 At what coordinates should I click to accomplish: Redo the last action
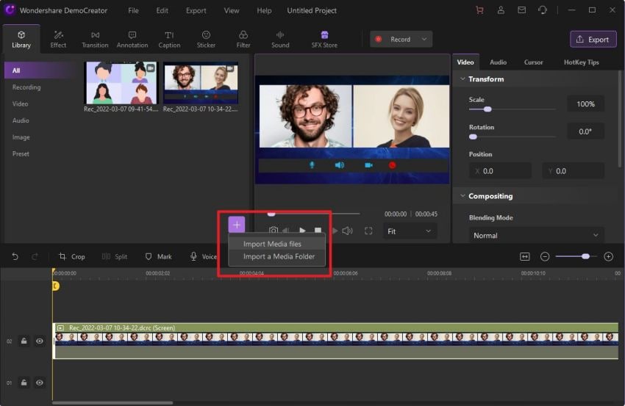pos(35,257)
